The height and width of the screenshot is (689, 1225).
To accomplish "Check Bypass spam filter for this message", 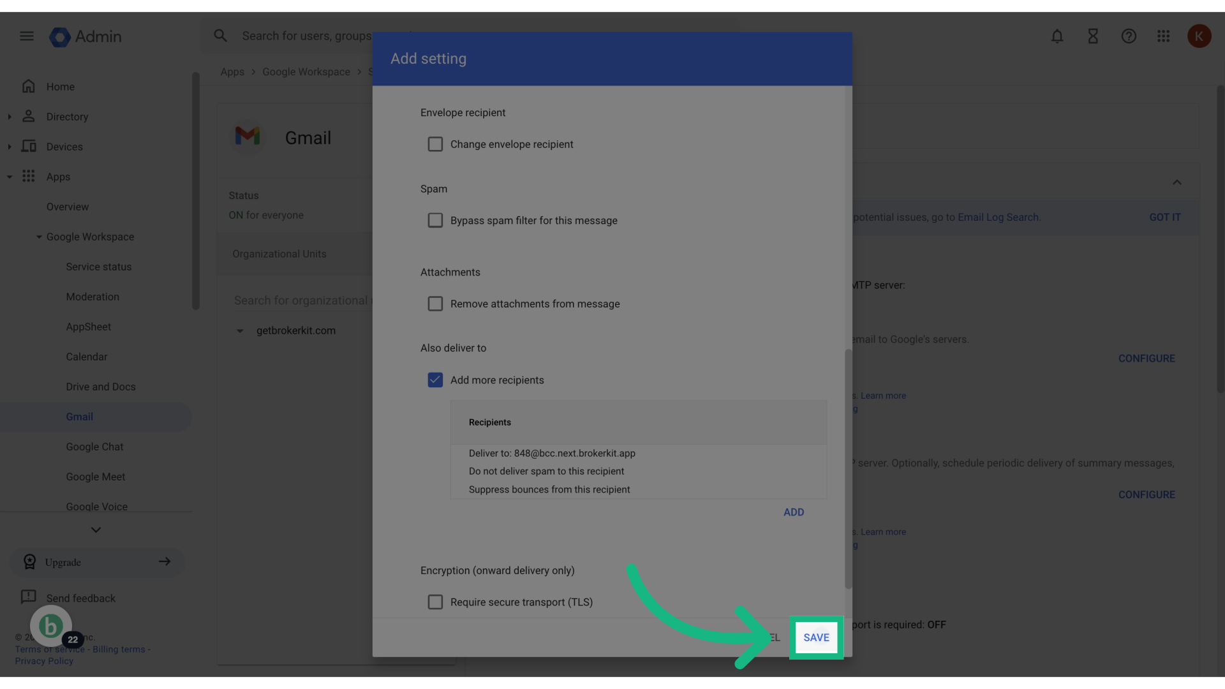I will pos(435,220).
